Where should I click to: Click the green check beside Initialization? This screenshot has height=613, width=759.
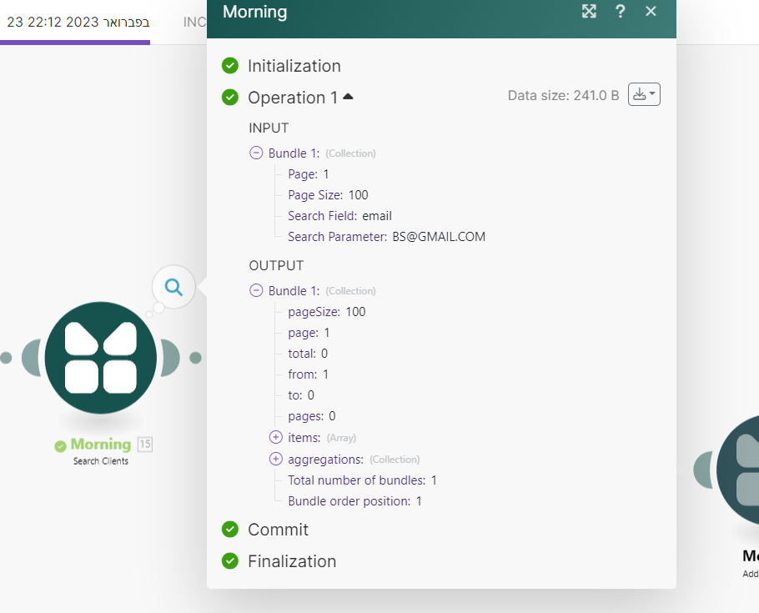tap(230, 66)
